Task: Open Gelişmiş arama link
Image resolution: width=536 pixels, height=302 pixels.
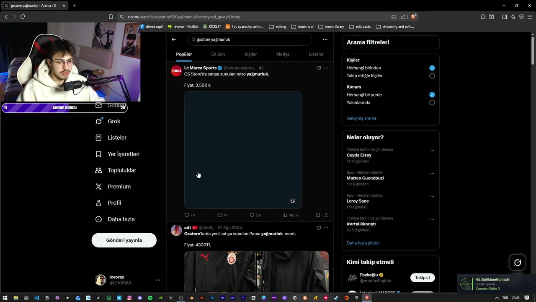Action: click(361, 118)
